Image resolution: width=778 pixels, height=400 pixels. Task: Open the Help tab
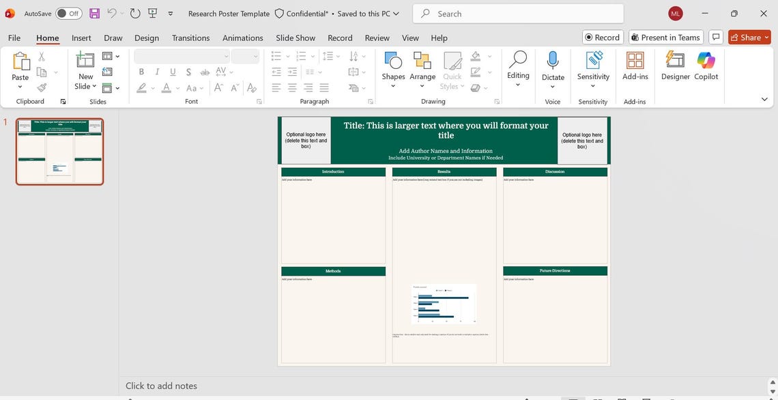[439, 38]
